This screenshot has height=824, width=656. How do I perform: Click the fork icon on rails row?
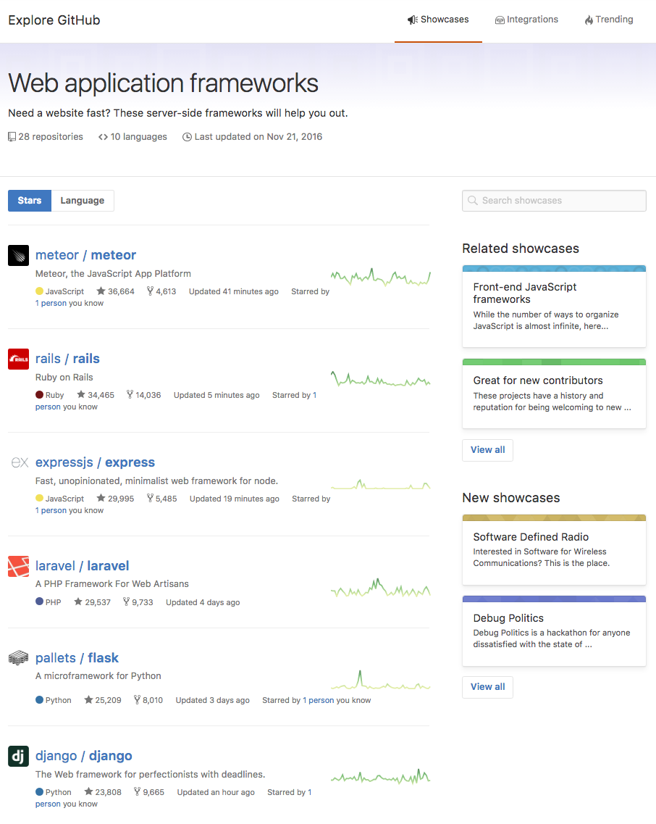[x=130, y=395]
